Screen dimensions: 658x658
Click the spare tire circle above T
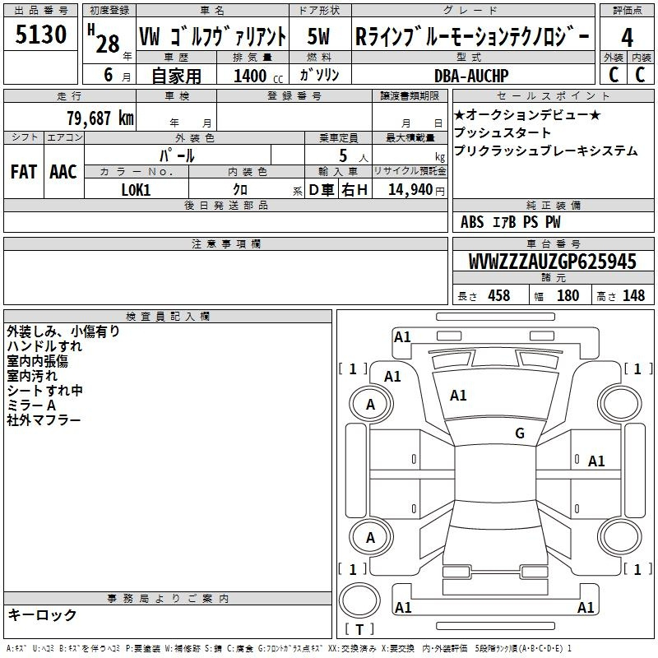point(359,600)
